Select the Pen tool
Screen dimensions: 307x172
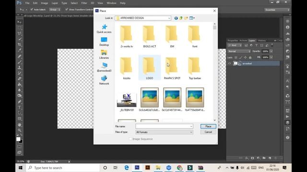click(x=19, y=102)
